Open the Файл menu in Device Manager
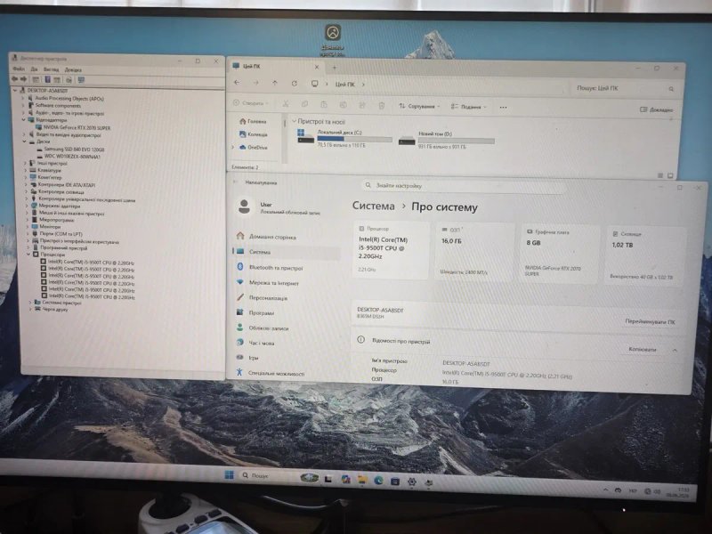 19,69
